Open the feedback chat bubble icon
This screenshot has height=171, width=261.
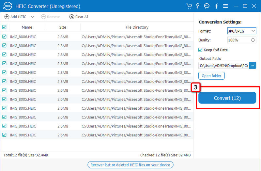tap(207, 6)
